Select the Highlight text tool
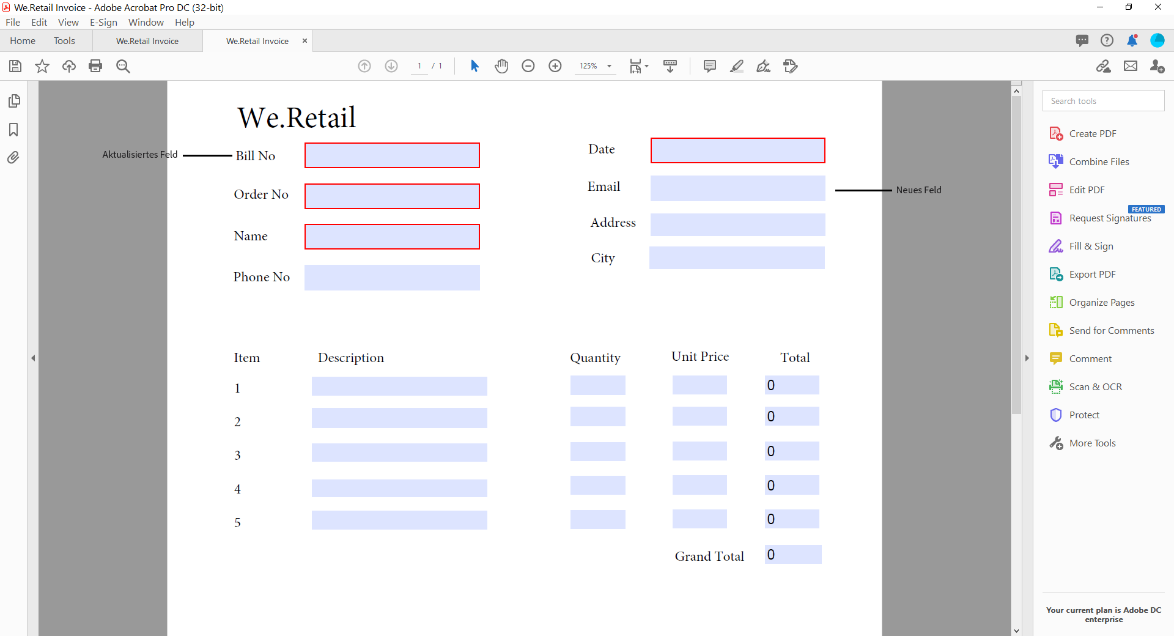 click(736, 66)
